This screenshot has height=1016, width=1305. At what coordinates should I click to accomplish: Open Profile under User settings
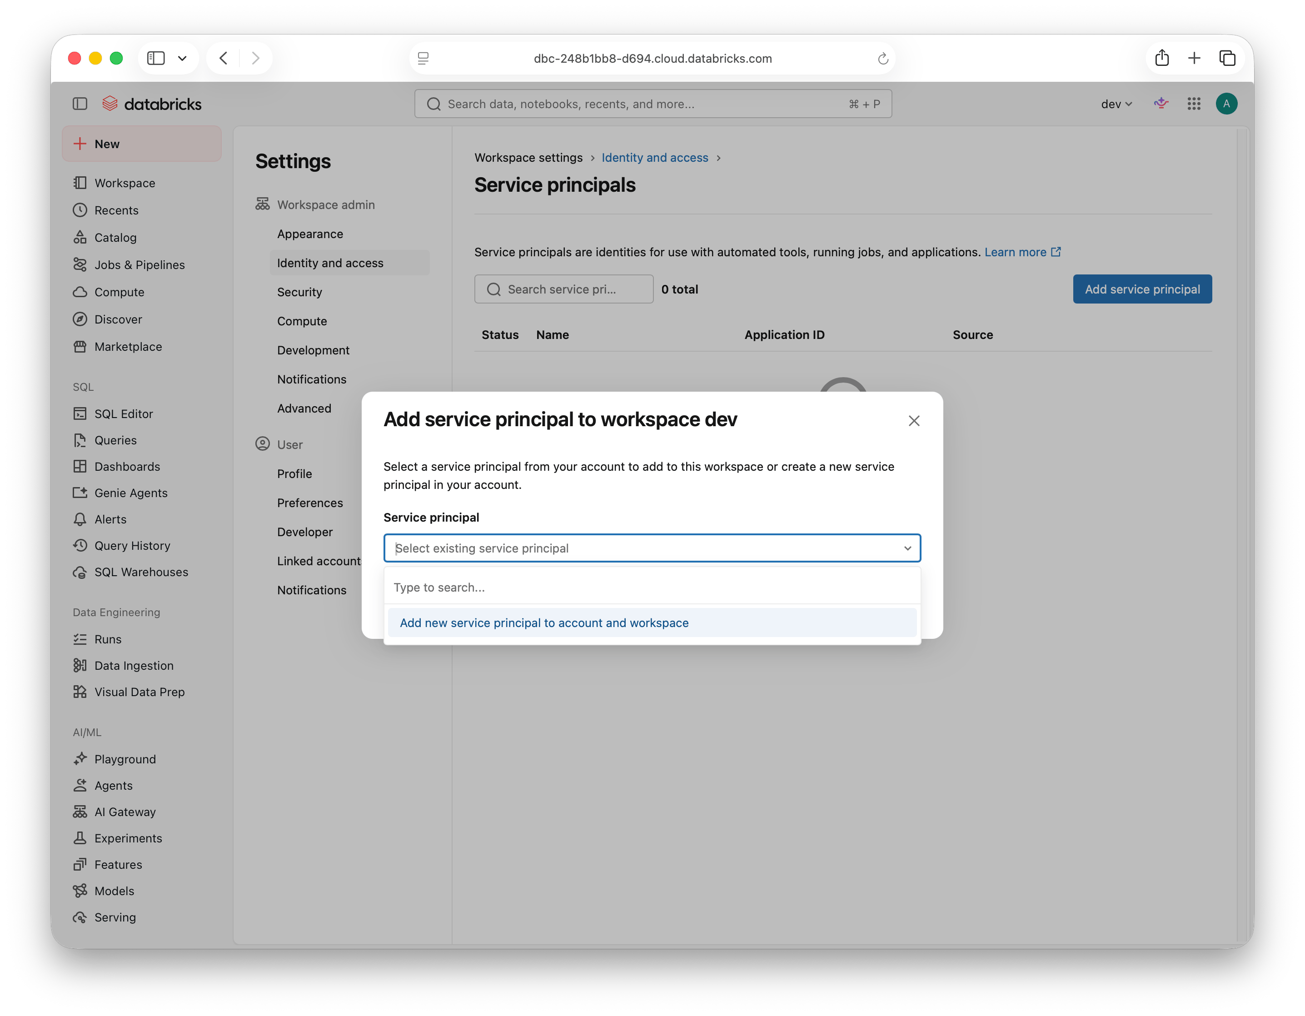294,474
